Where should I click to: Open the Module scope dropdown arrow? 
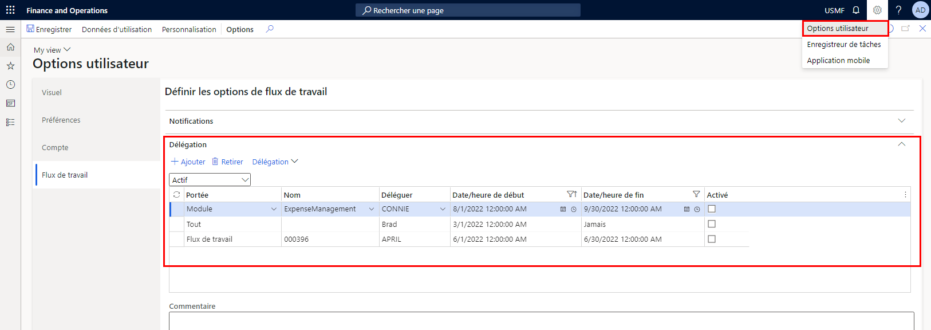274,209
